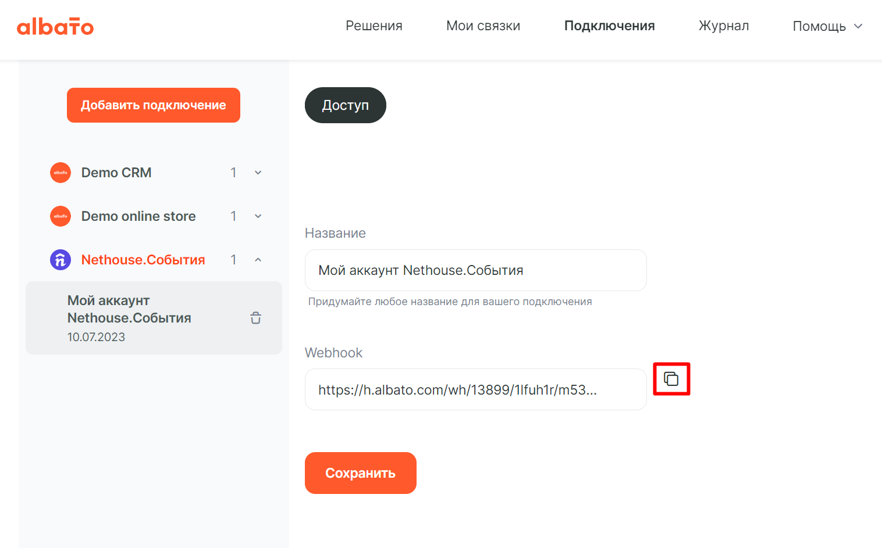Click the 10.07.2023 connection date

pyautogui.click(x=96, y=337)
